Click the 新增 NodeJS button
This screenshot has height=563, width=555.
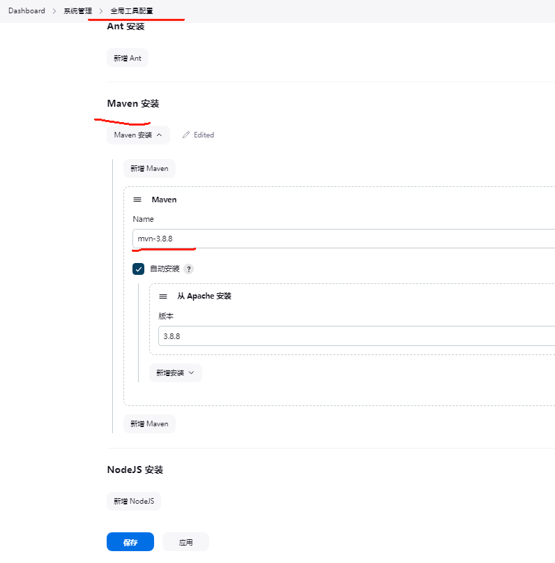pos(134,501)
